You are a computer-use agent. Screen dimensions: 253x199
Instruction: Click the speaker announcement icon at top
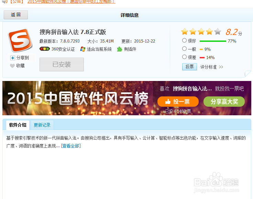[5, 2]
